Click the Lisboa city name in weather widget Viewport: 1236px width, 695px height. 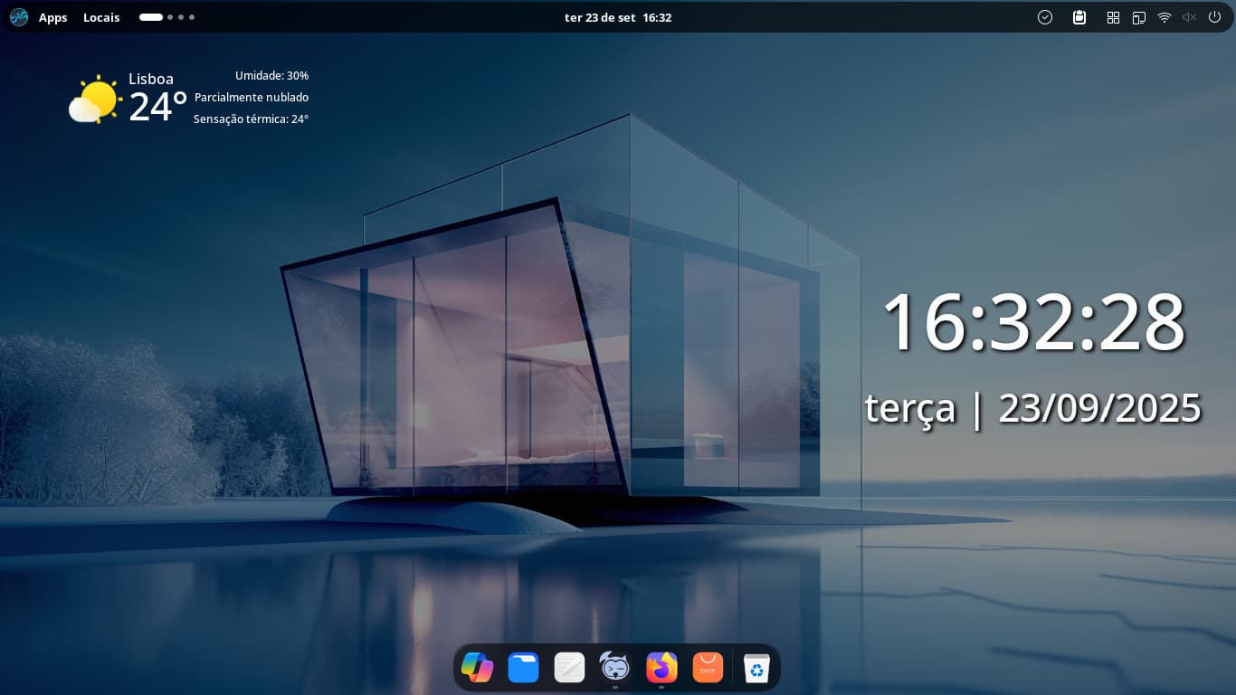[x=151, y=79]
